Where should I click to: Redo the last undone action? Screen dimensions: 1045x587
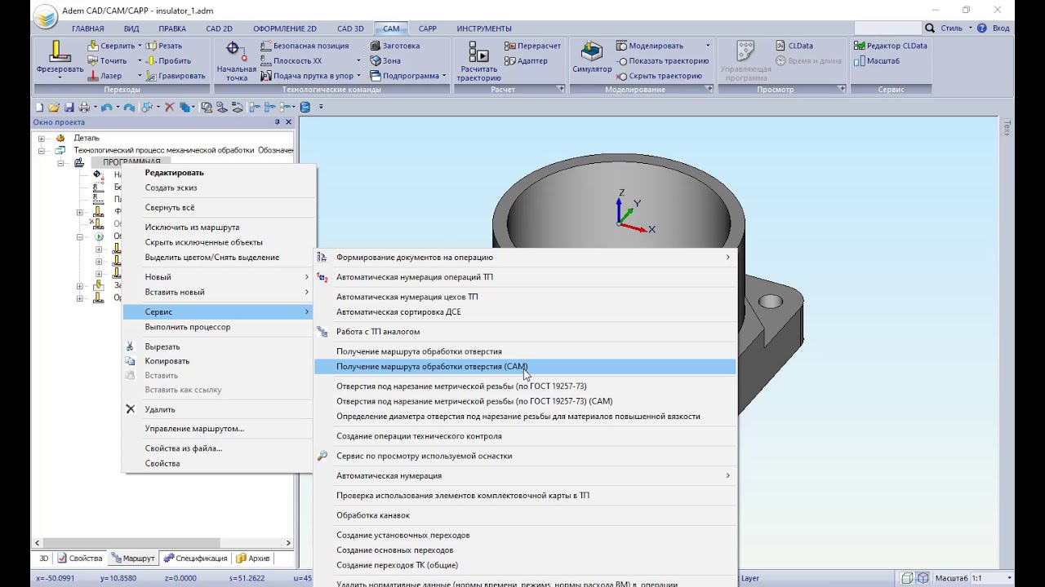[x=129, y=107]
